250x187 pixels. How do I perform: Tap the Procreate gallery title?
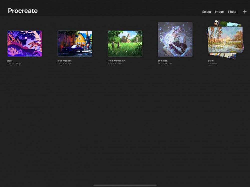click(23, 11)
